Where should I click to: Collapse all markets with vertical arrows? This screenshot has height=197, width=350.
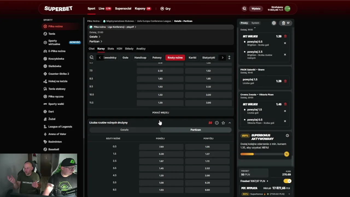229,57
